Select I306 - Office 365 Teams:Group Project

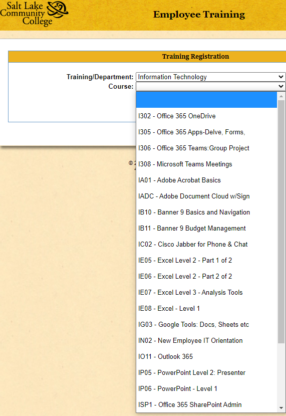[x=206, y=148]
